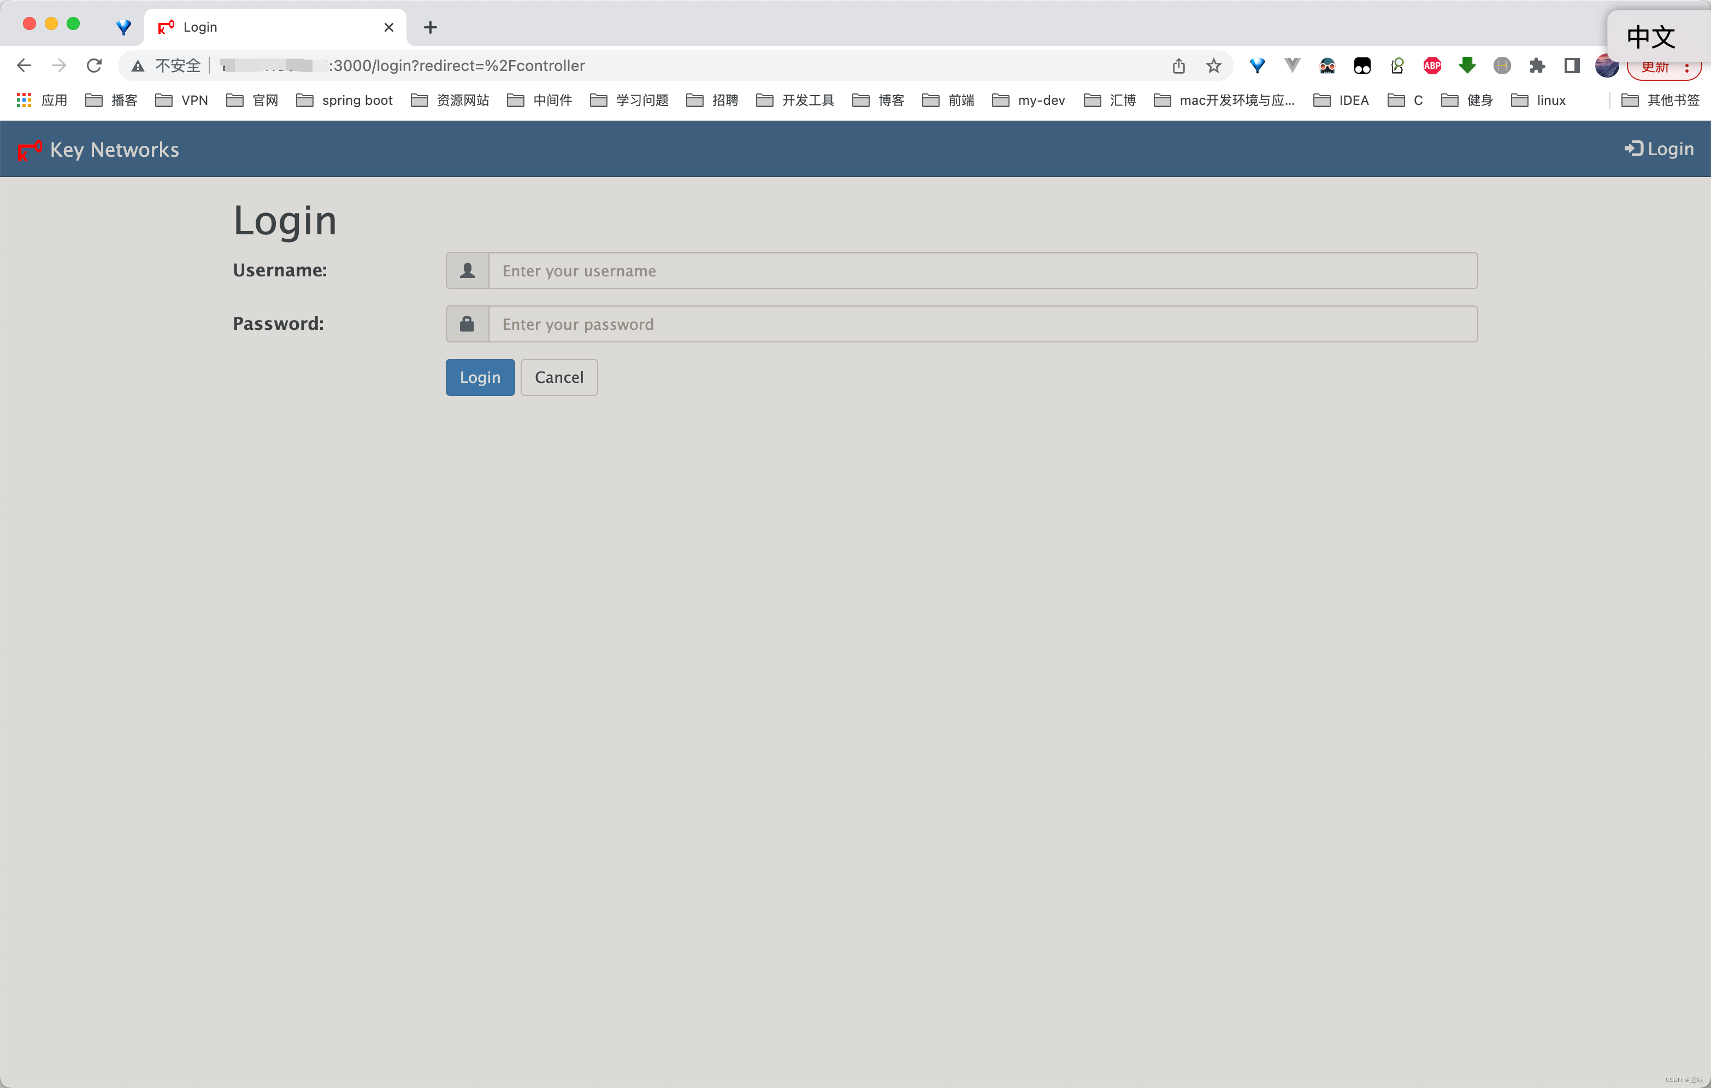
Task: Open the AdBlock Plus extension icon
Action: pyautogui.click(x=1432, y=66)
